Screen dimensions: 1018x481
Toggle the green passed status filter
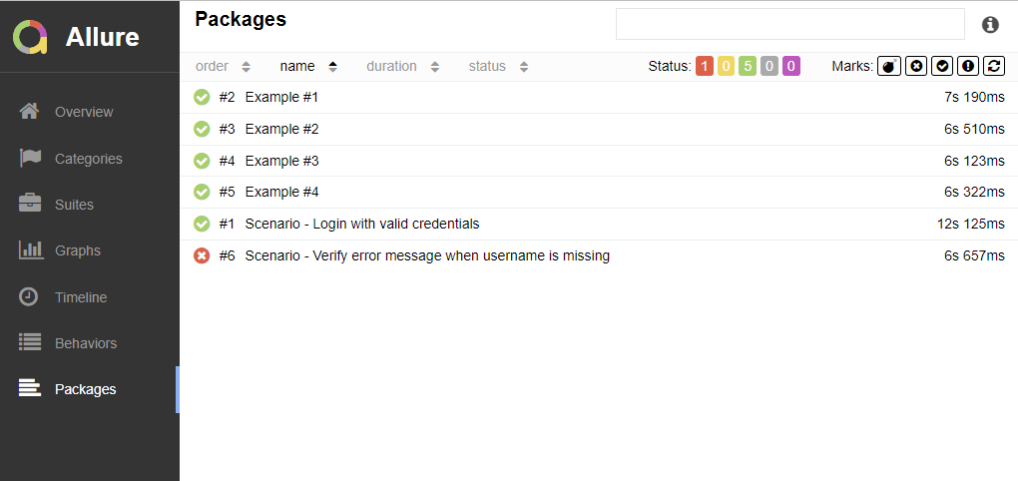748,67
